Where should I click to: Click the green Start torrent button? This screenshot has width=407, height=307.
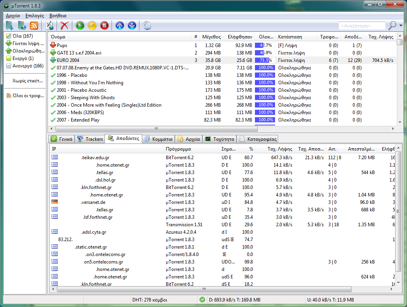click(x=80, y=25)
